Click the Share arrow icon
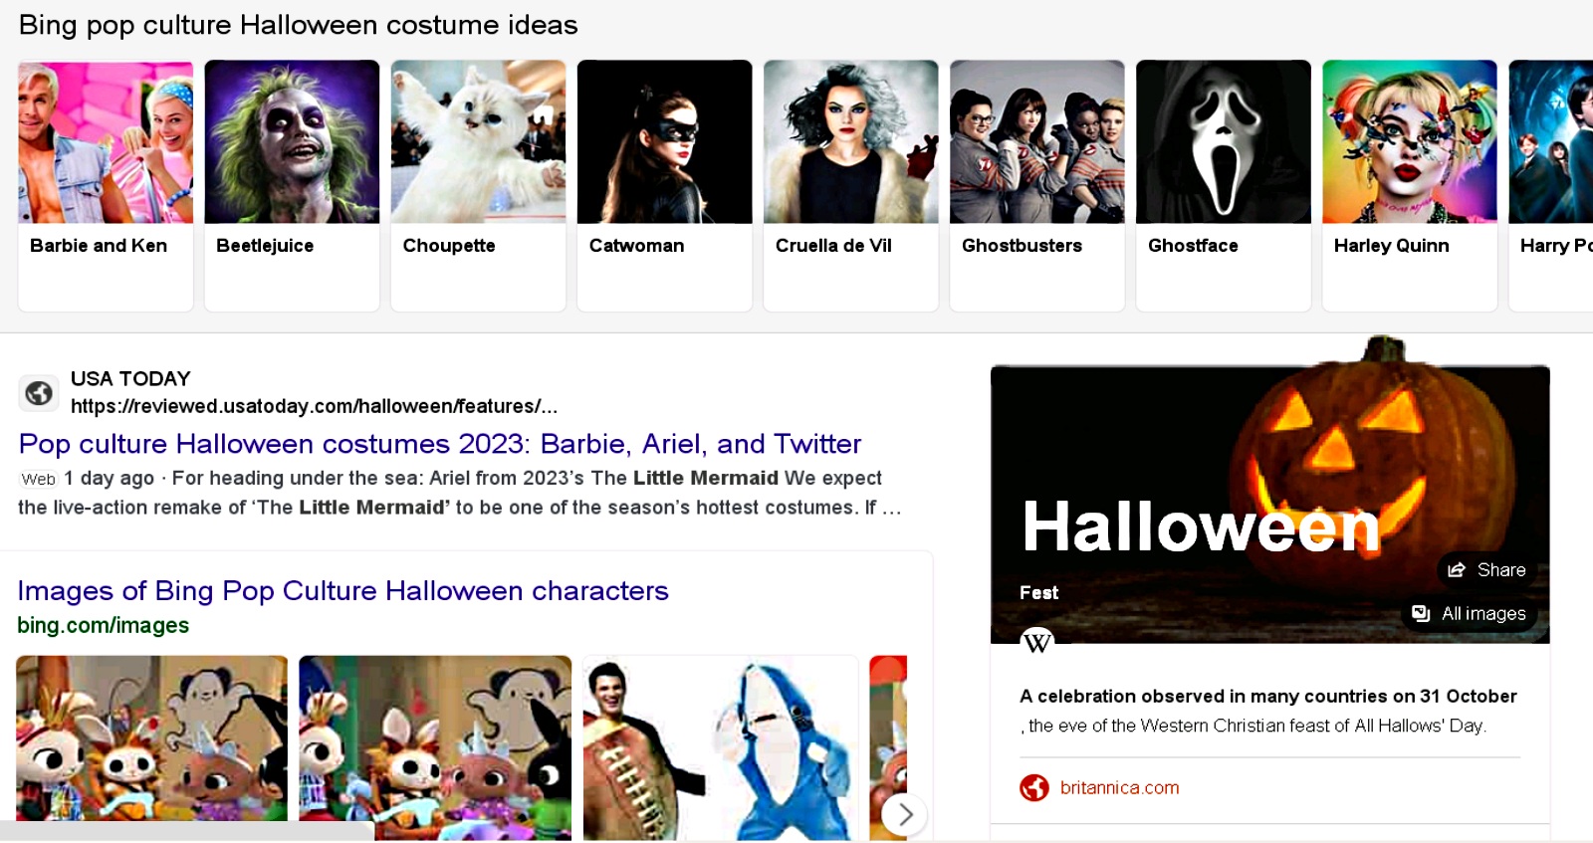This screenshot has height=843, width=1593. pos(1457,570)
